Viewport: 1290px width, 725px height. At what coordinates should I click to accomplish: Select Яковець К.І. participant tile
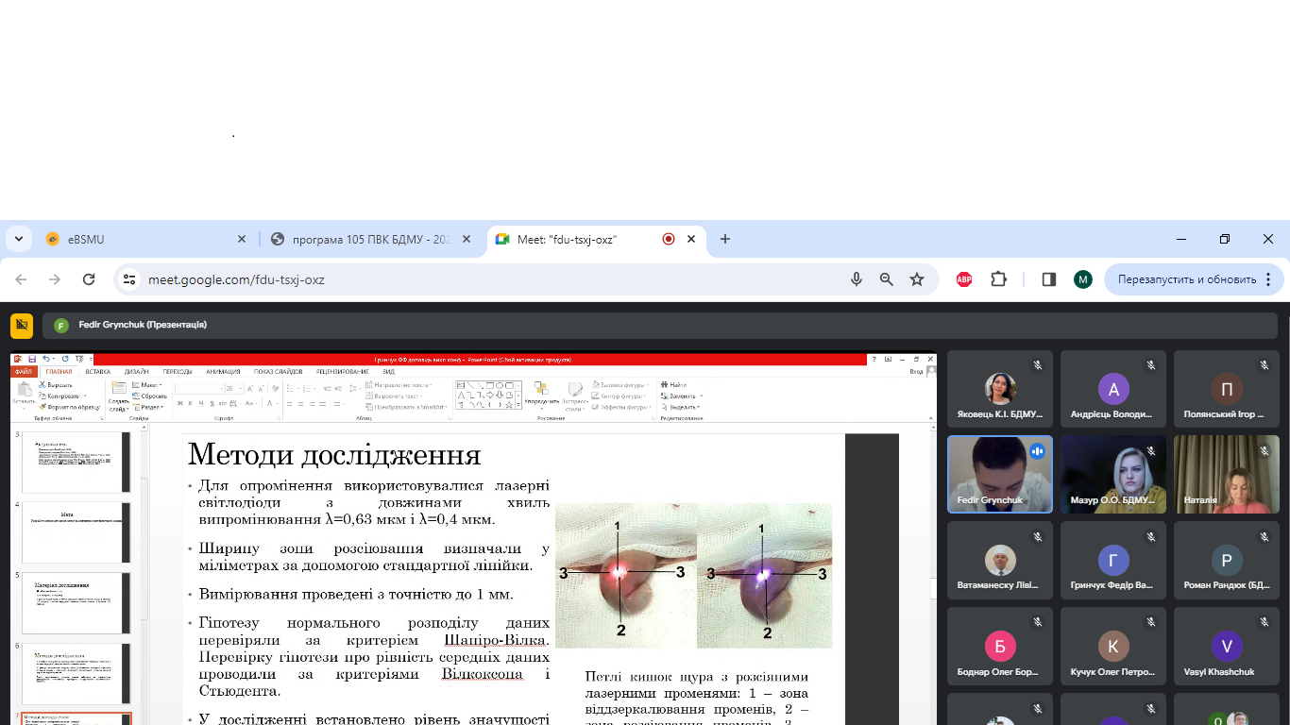click(x=1000, y=388)
